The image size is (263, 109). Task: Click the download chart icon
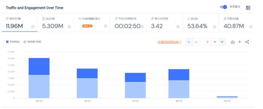[232, 42]
